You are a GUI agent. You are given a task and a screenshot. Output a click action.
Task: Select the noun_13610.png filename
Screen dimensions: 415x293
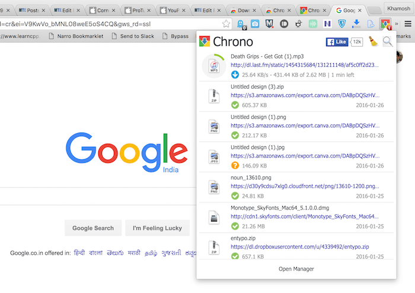coord(251,178)
